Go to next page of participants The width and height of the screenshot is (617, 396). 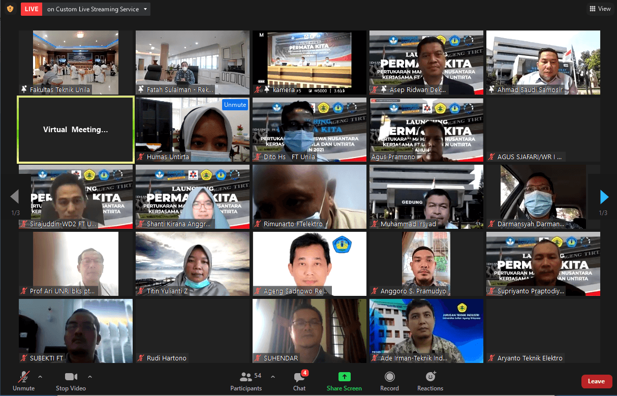click(604, 197)
